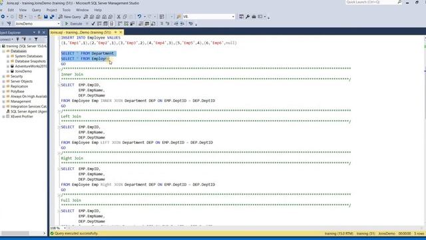Screen dimensions: 426x240
Task: Toggle Object Explorer auto-hide pin
Action: [x=39, y=33]
